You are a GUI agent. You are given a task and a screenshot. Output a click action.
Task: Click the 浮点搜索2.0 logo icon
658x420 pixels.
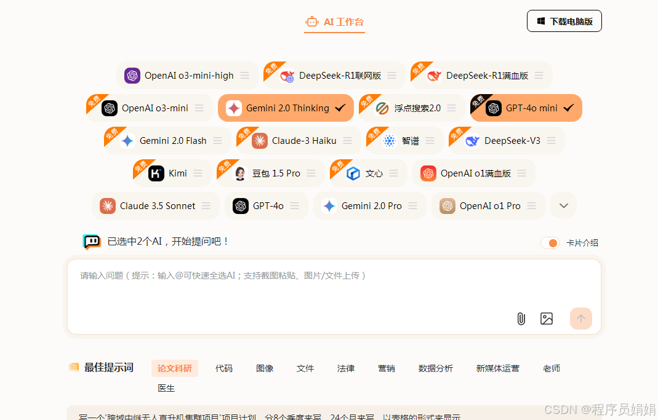click(382, 108)
